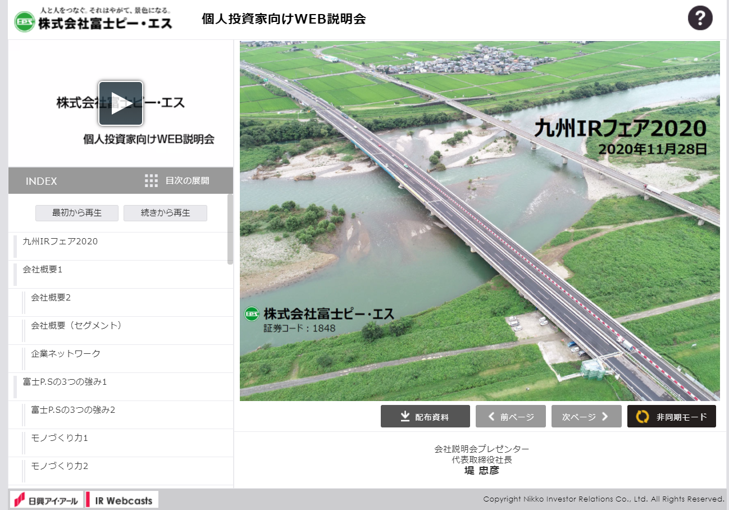729x510 pixels.
Task: Click the 富士ピー・エス company logo
Action: pyautogui.click(x=93, y=19)
